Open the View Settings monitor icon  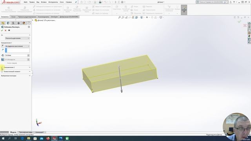click(x=161, y=17)
